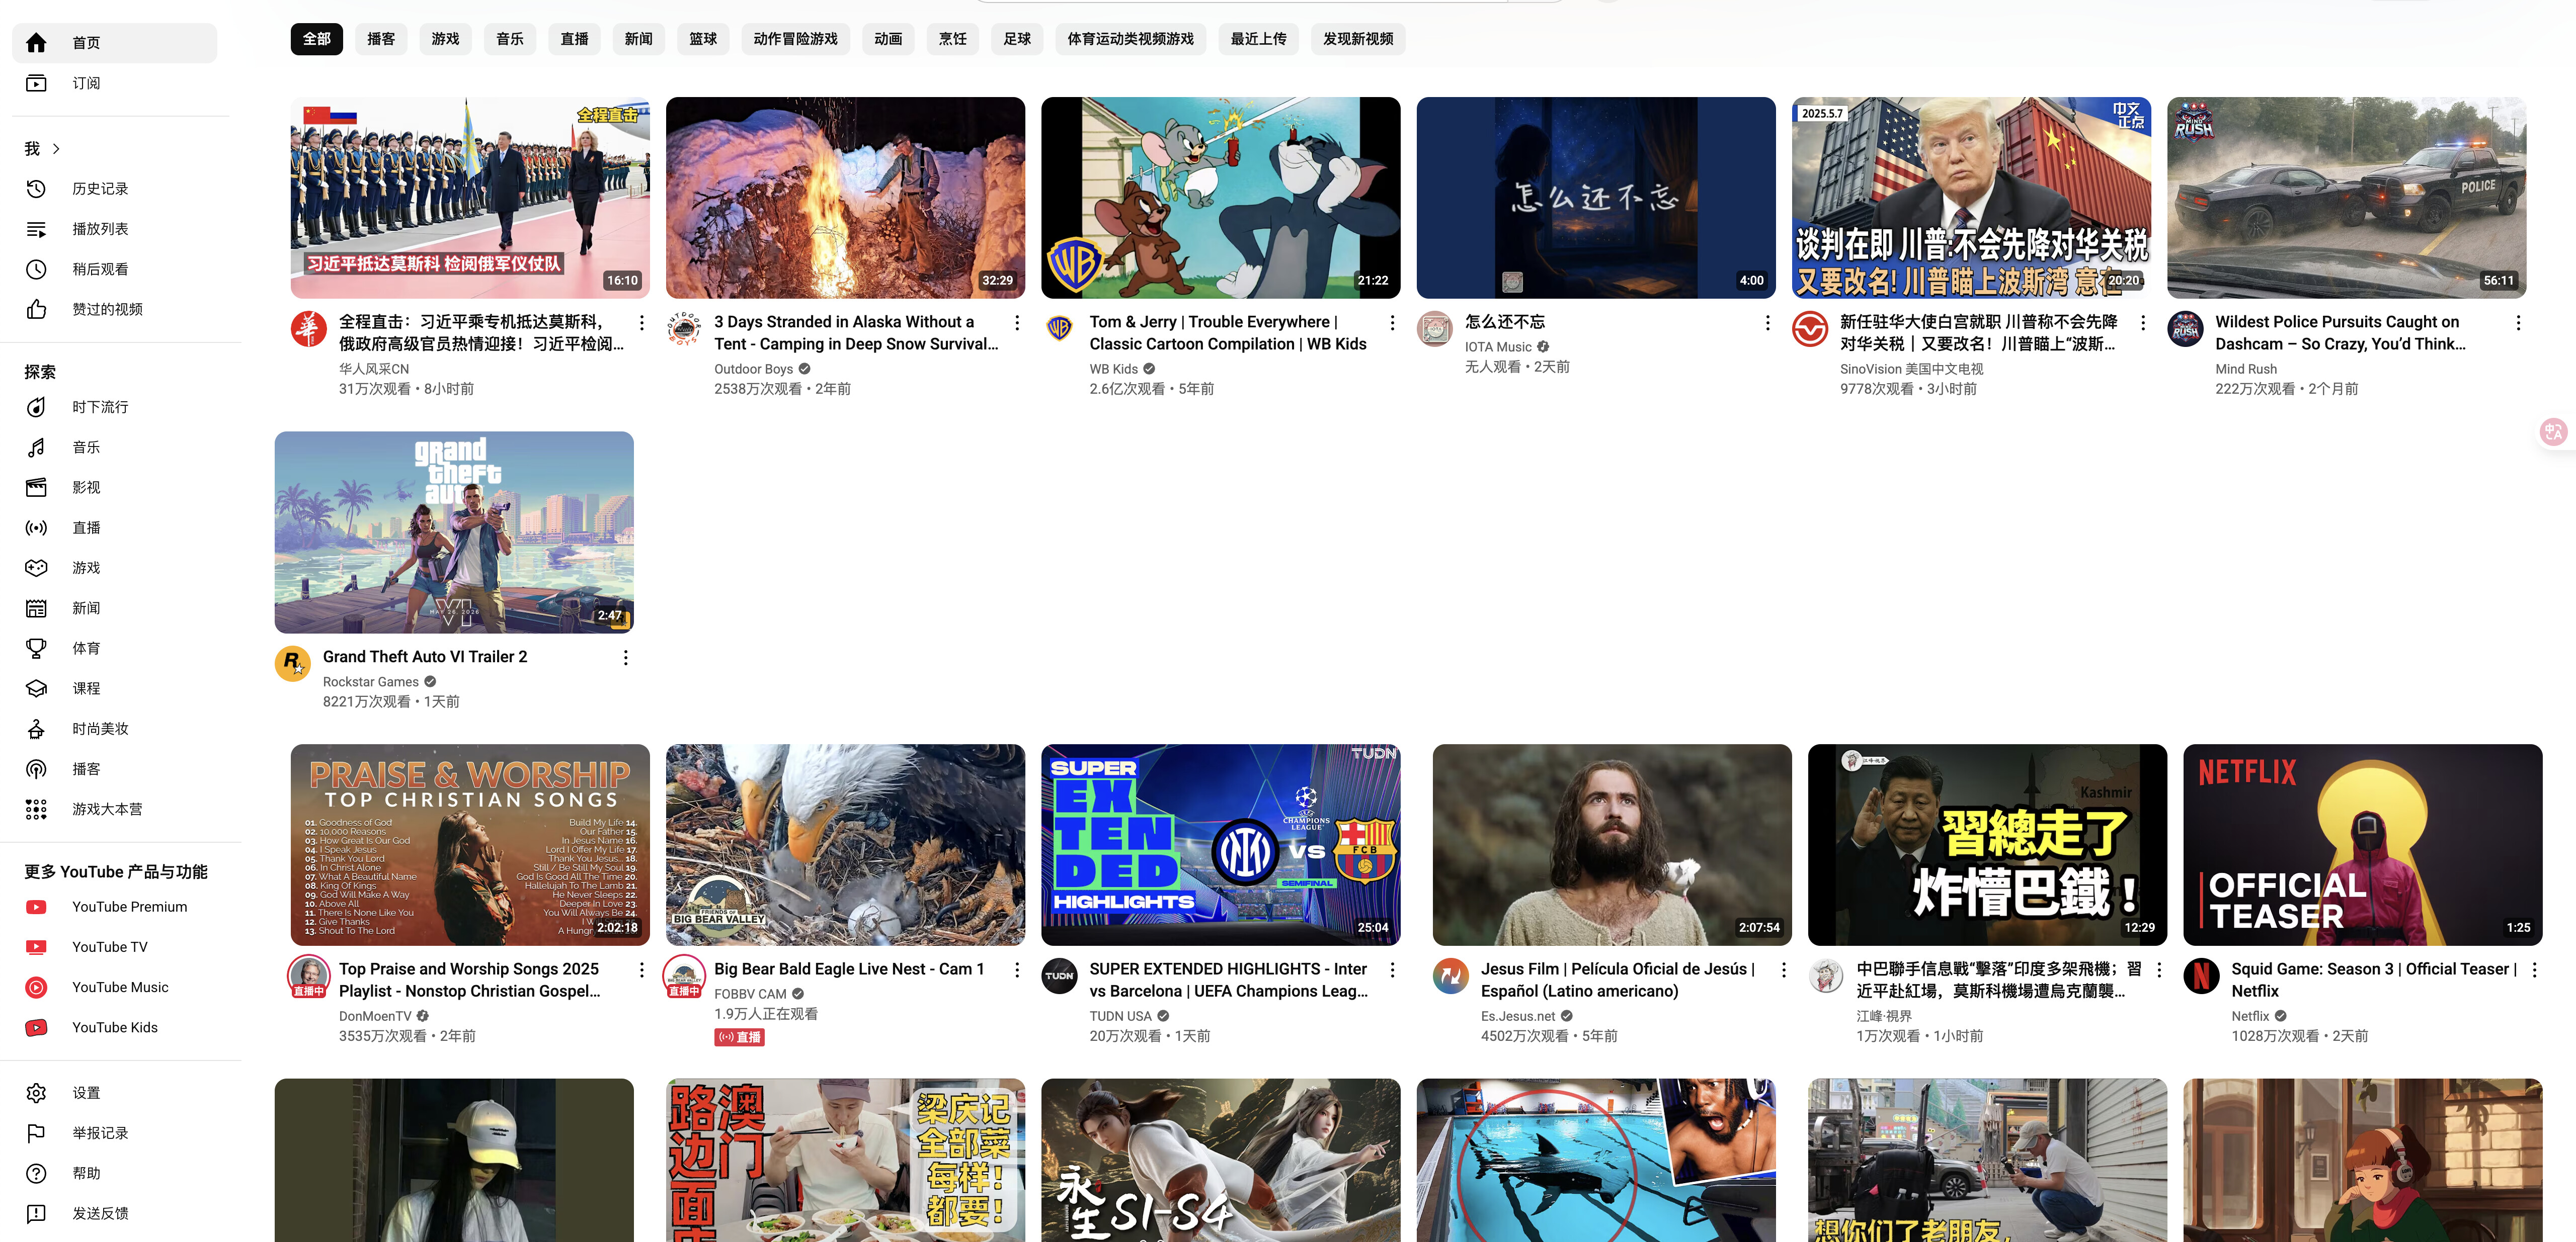Open News (新闻) icon in sidebar

36,607
